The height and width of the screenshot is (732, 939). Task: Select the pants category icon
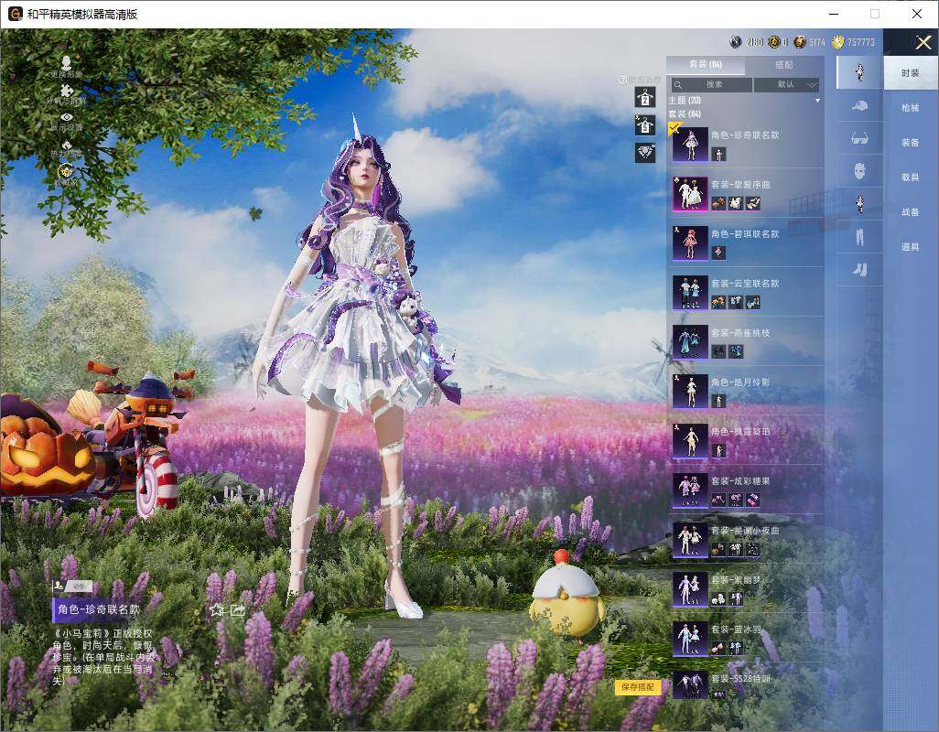(x=860, y=237)
